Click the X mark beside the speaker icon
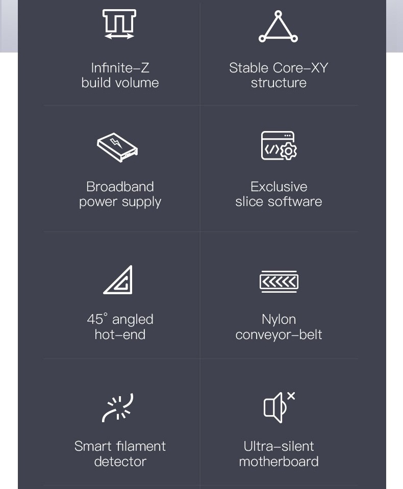Viewport: 403px width, 489px height. tap(291, 396)
